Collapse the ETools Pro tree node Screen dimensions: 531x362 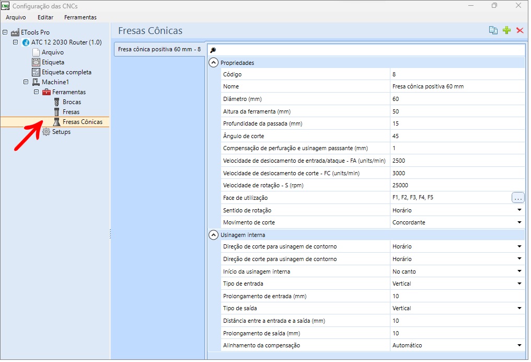[x=5, y=32]
